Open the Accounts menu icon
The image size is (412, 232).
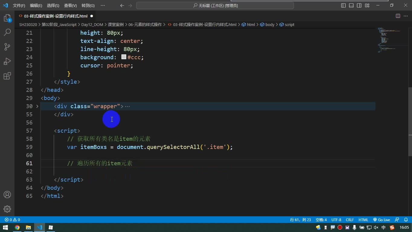click(x=7, y=195)
